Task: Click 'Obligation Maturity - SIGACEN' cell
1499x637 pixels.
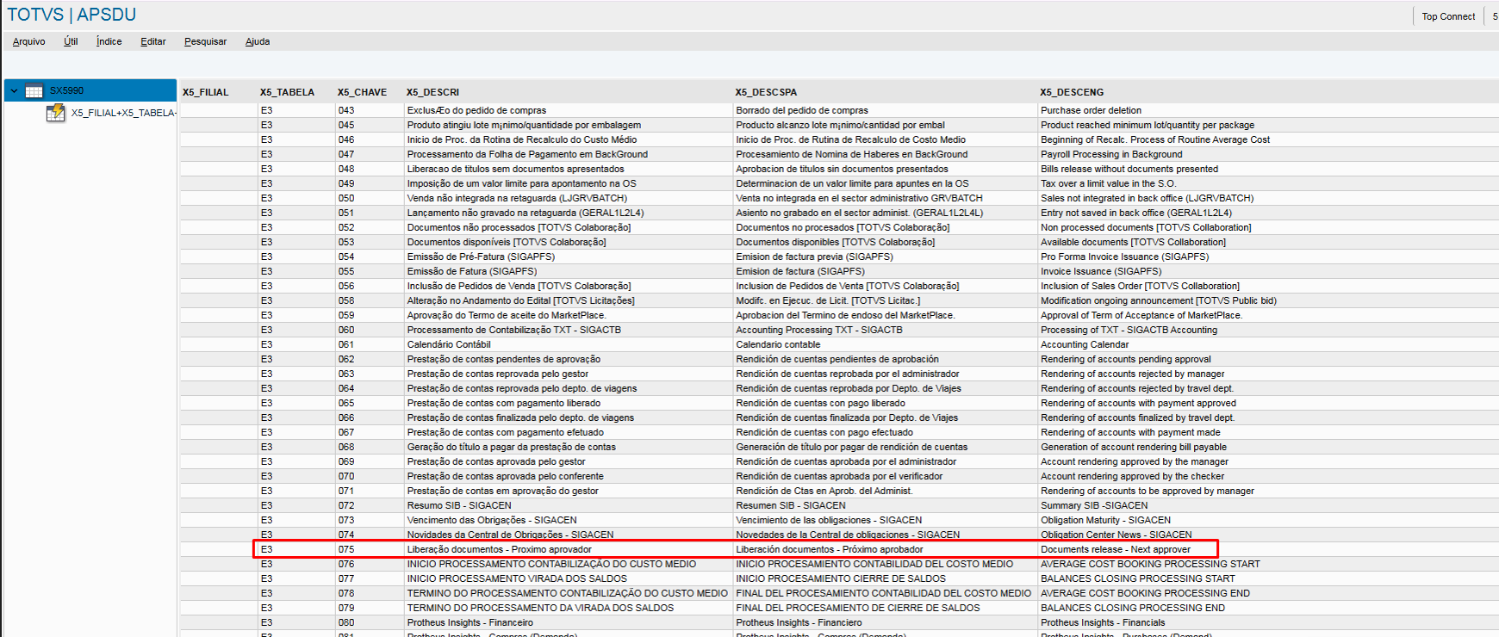Action: 1268,520
